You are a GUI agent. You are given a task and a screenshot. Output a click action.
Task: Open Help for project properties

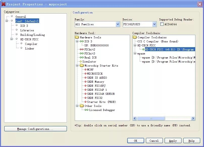coord(192,141)
